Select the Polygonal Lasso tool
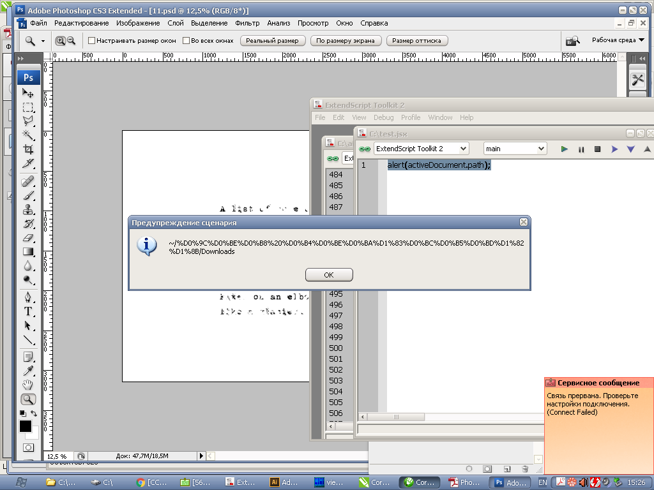The height and width of the screenshot is (490, 654). coord(28,121)
